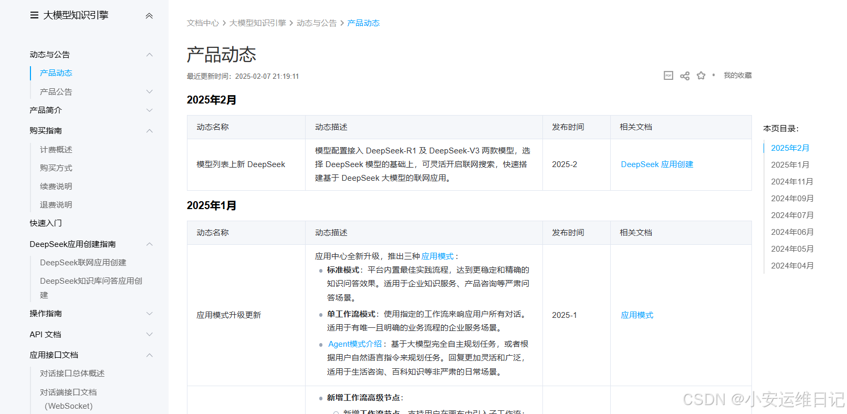Click inline 应用模式 link in description
847x414 pixels.
(437, 256)
